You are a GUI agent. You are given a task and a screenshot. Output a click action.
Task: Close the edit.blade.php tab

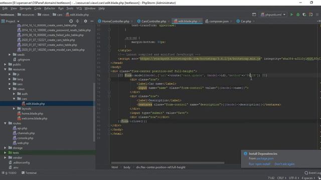[200, 21]
